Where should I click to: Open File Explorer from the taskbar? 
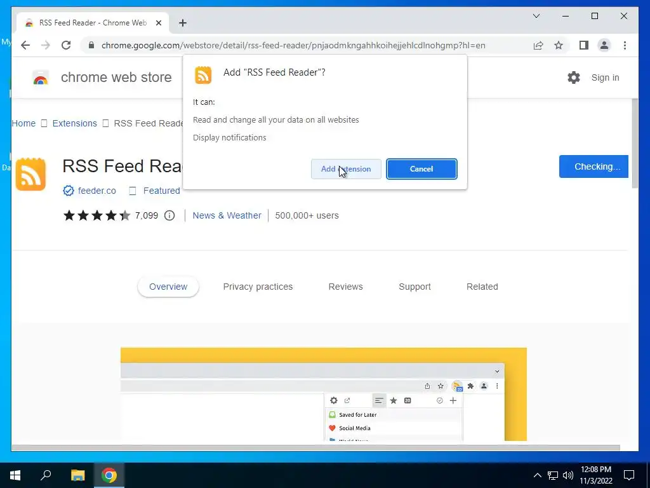tap(77, 475)
